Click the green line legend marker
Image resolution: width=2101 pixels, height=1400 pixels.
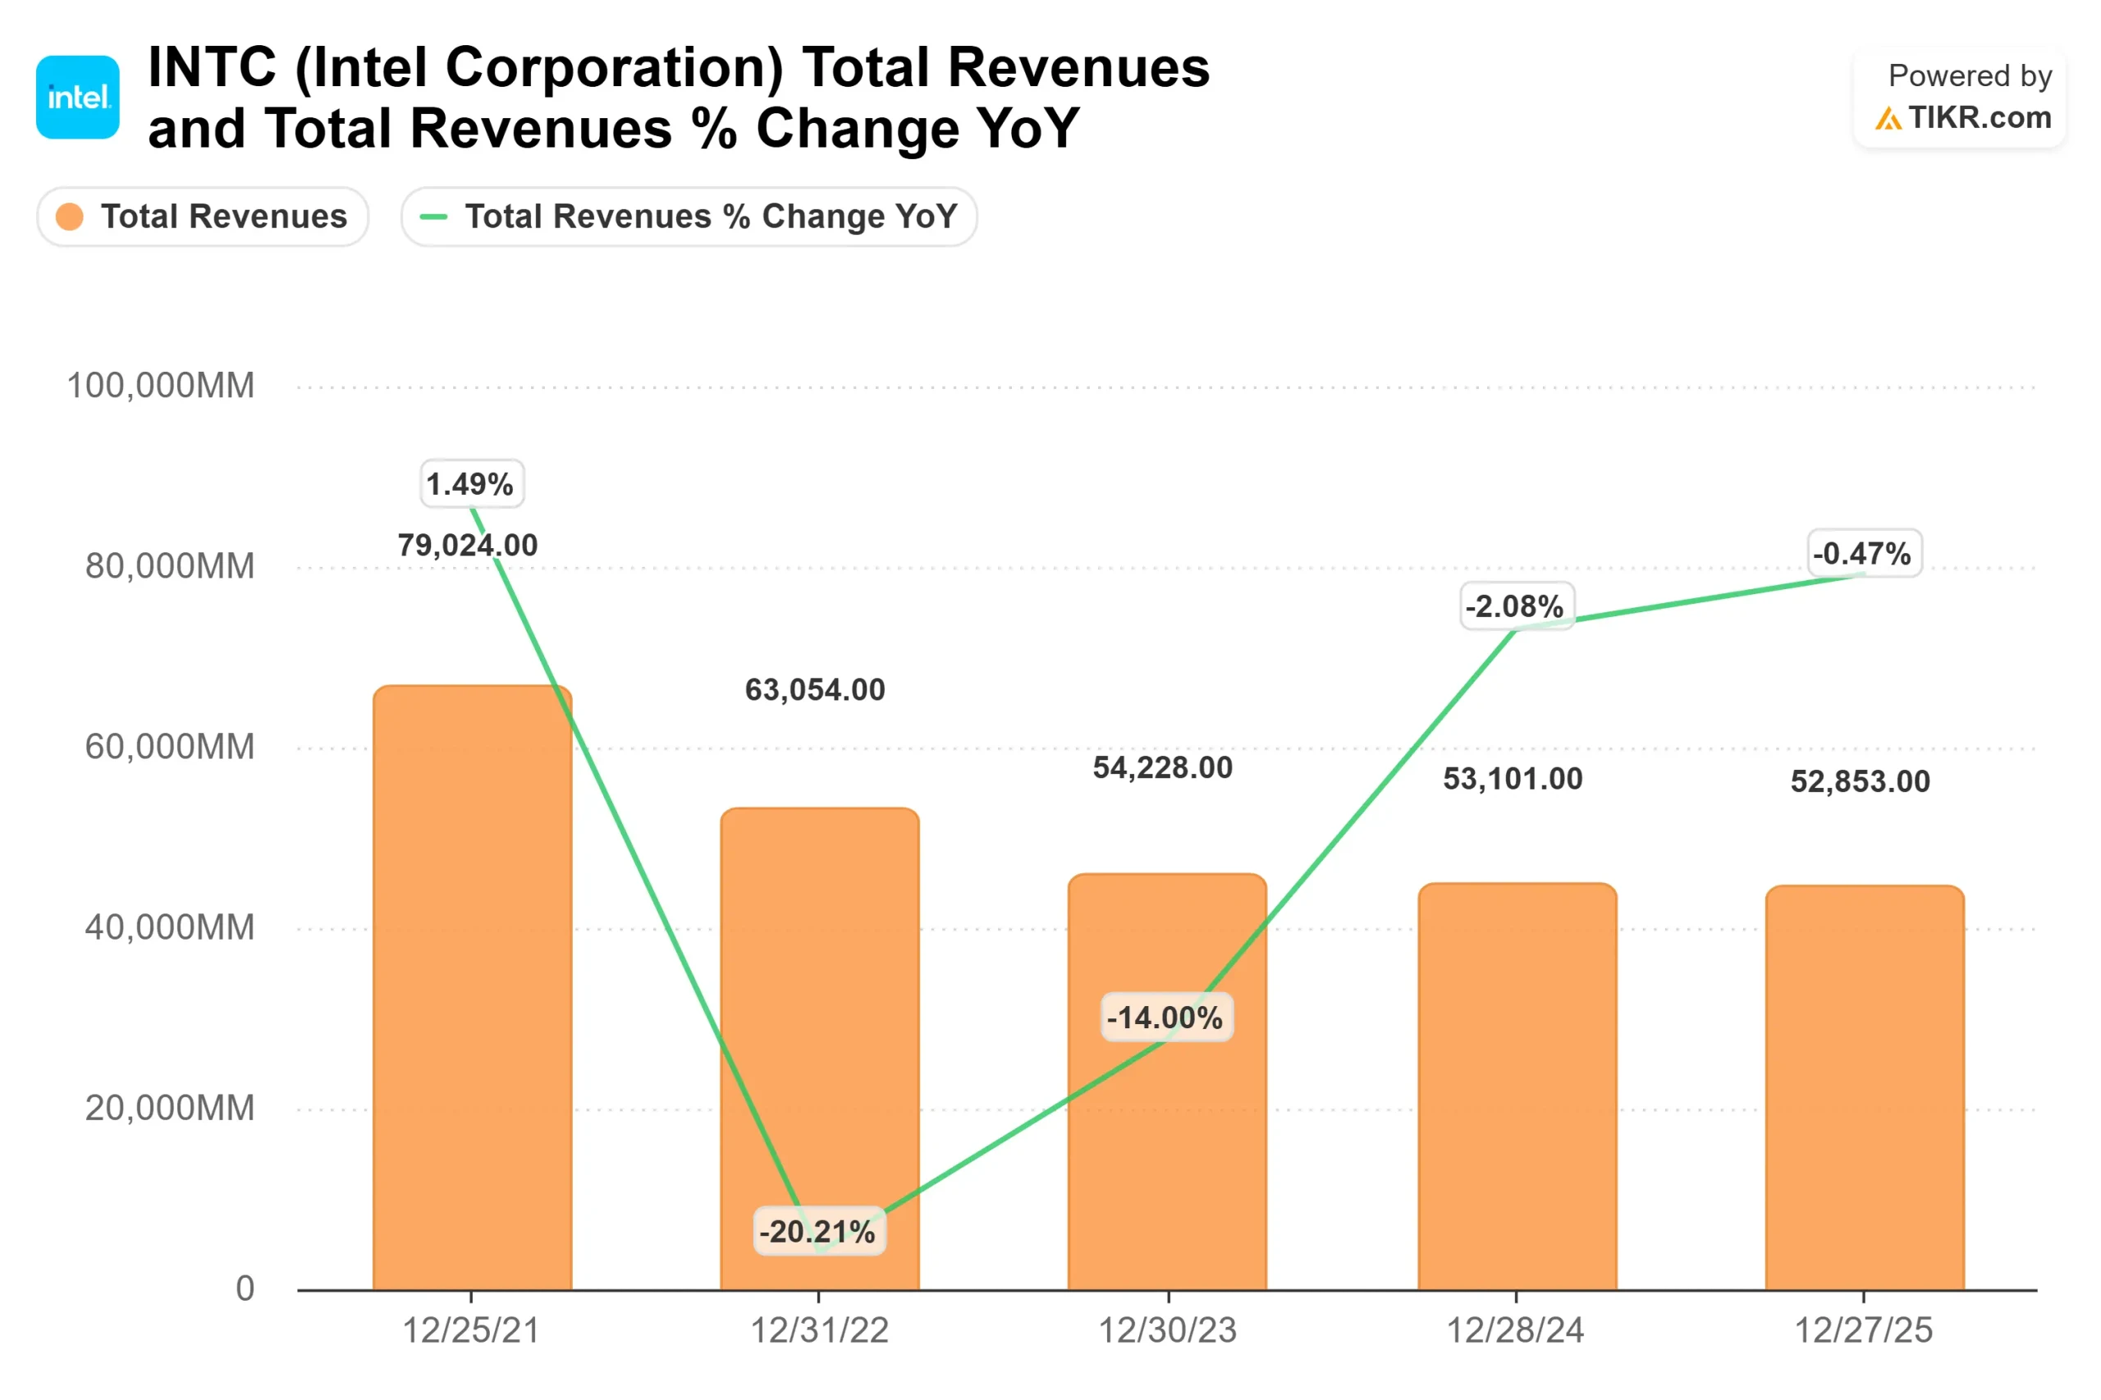click(433, 217)
